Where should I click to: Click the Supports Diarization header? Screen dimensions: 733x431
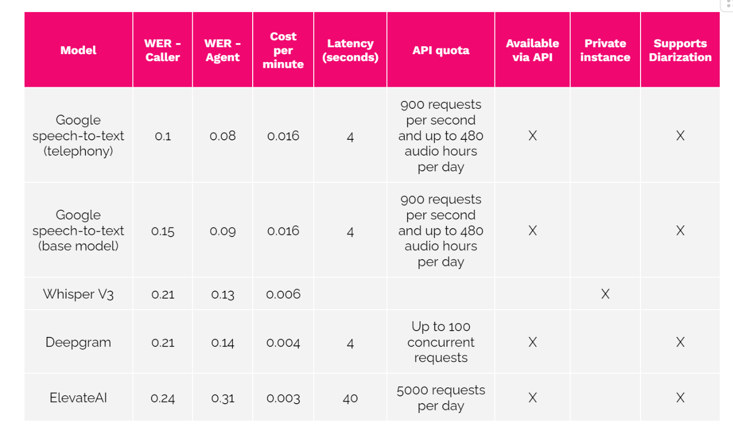pyautogui.click(x=680, y=50)
